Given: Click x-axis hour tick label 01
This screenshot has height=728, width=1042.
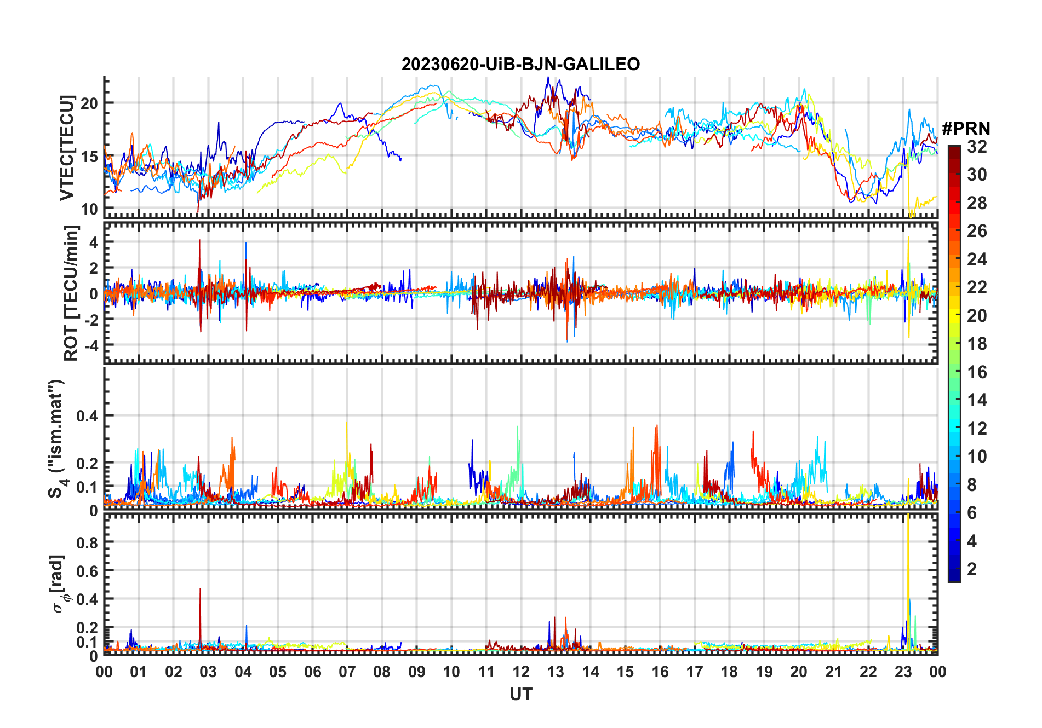Looking at the screenshot, I should pyautogui.click(x=139, y=672).
